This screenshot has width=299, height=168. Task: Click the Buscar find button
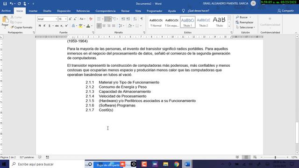[242, 17]
